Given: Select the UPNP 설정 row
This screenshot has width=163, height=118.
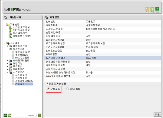Looking at the screenshot, I should click(x=103, y=54).
